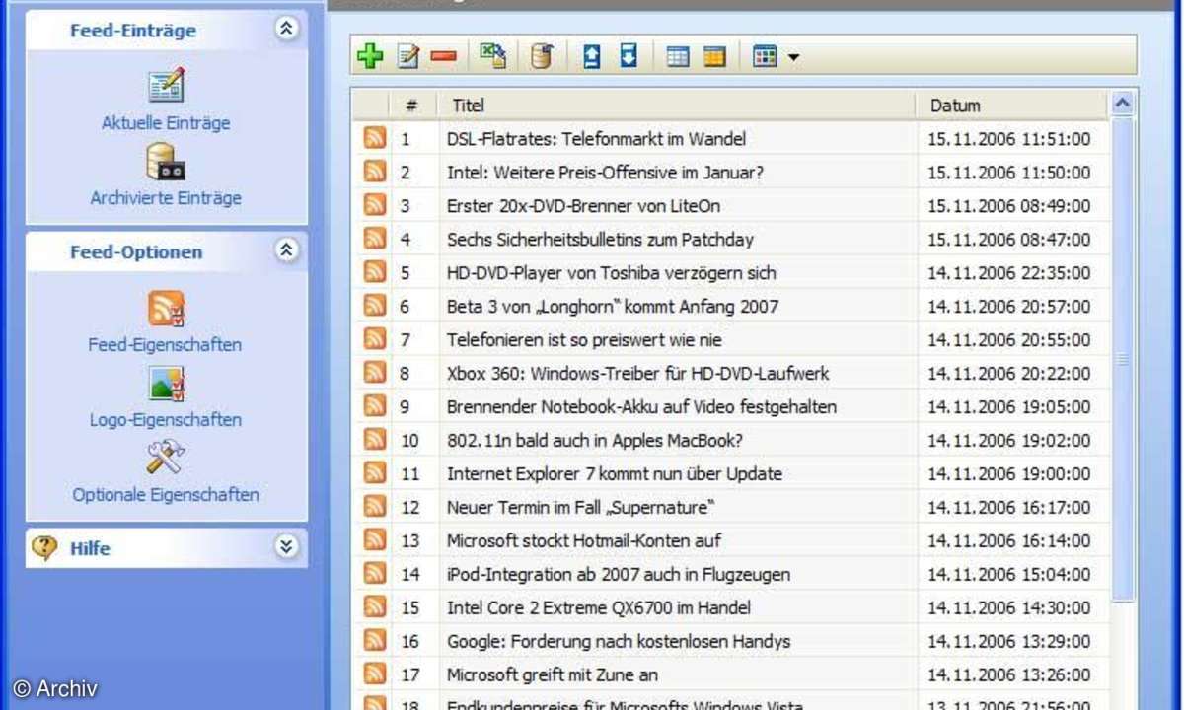This screenshot has height=710, width=1184.
Task: Move entry up with blue arrow icon
Action: [x=591, y=56]
